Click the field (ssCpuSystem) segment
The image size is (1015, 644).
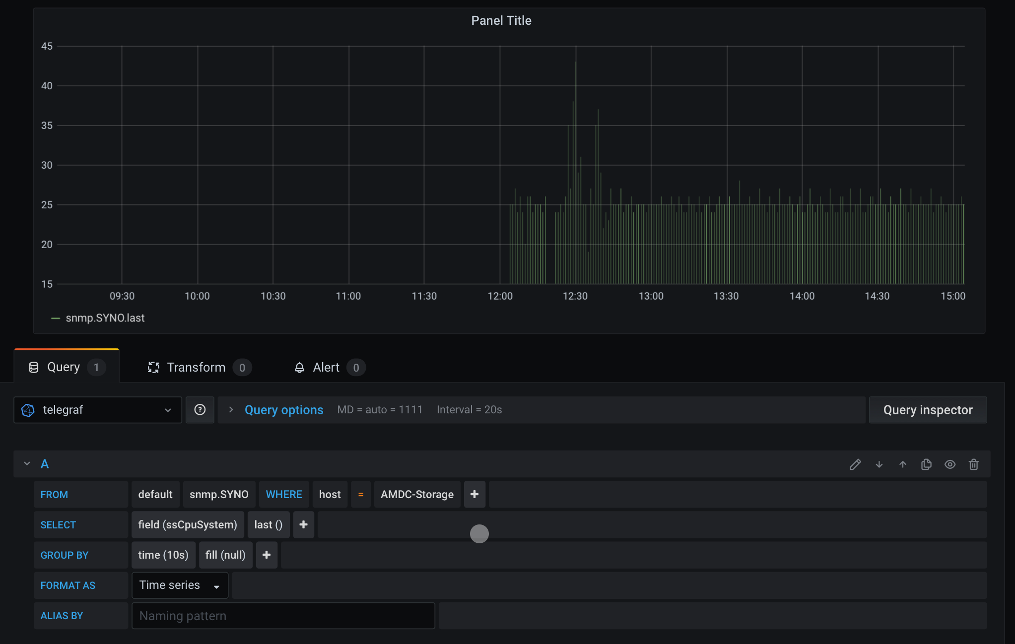click(188, 524)
